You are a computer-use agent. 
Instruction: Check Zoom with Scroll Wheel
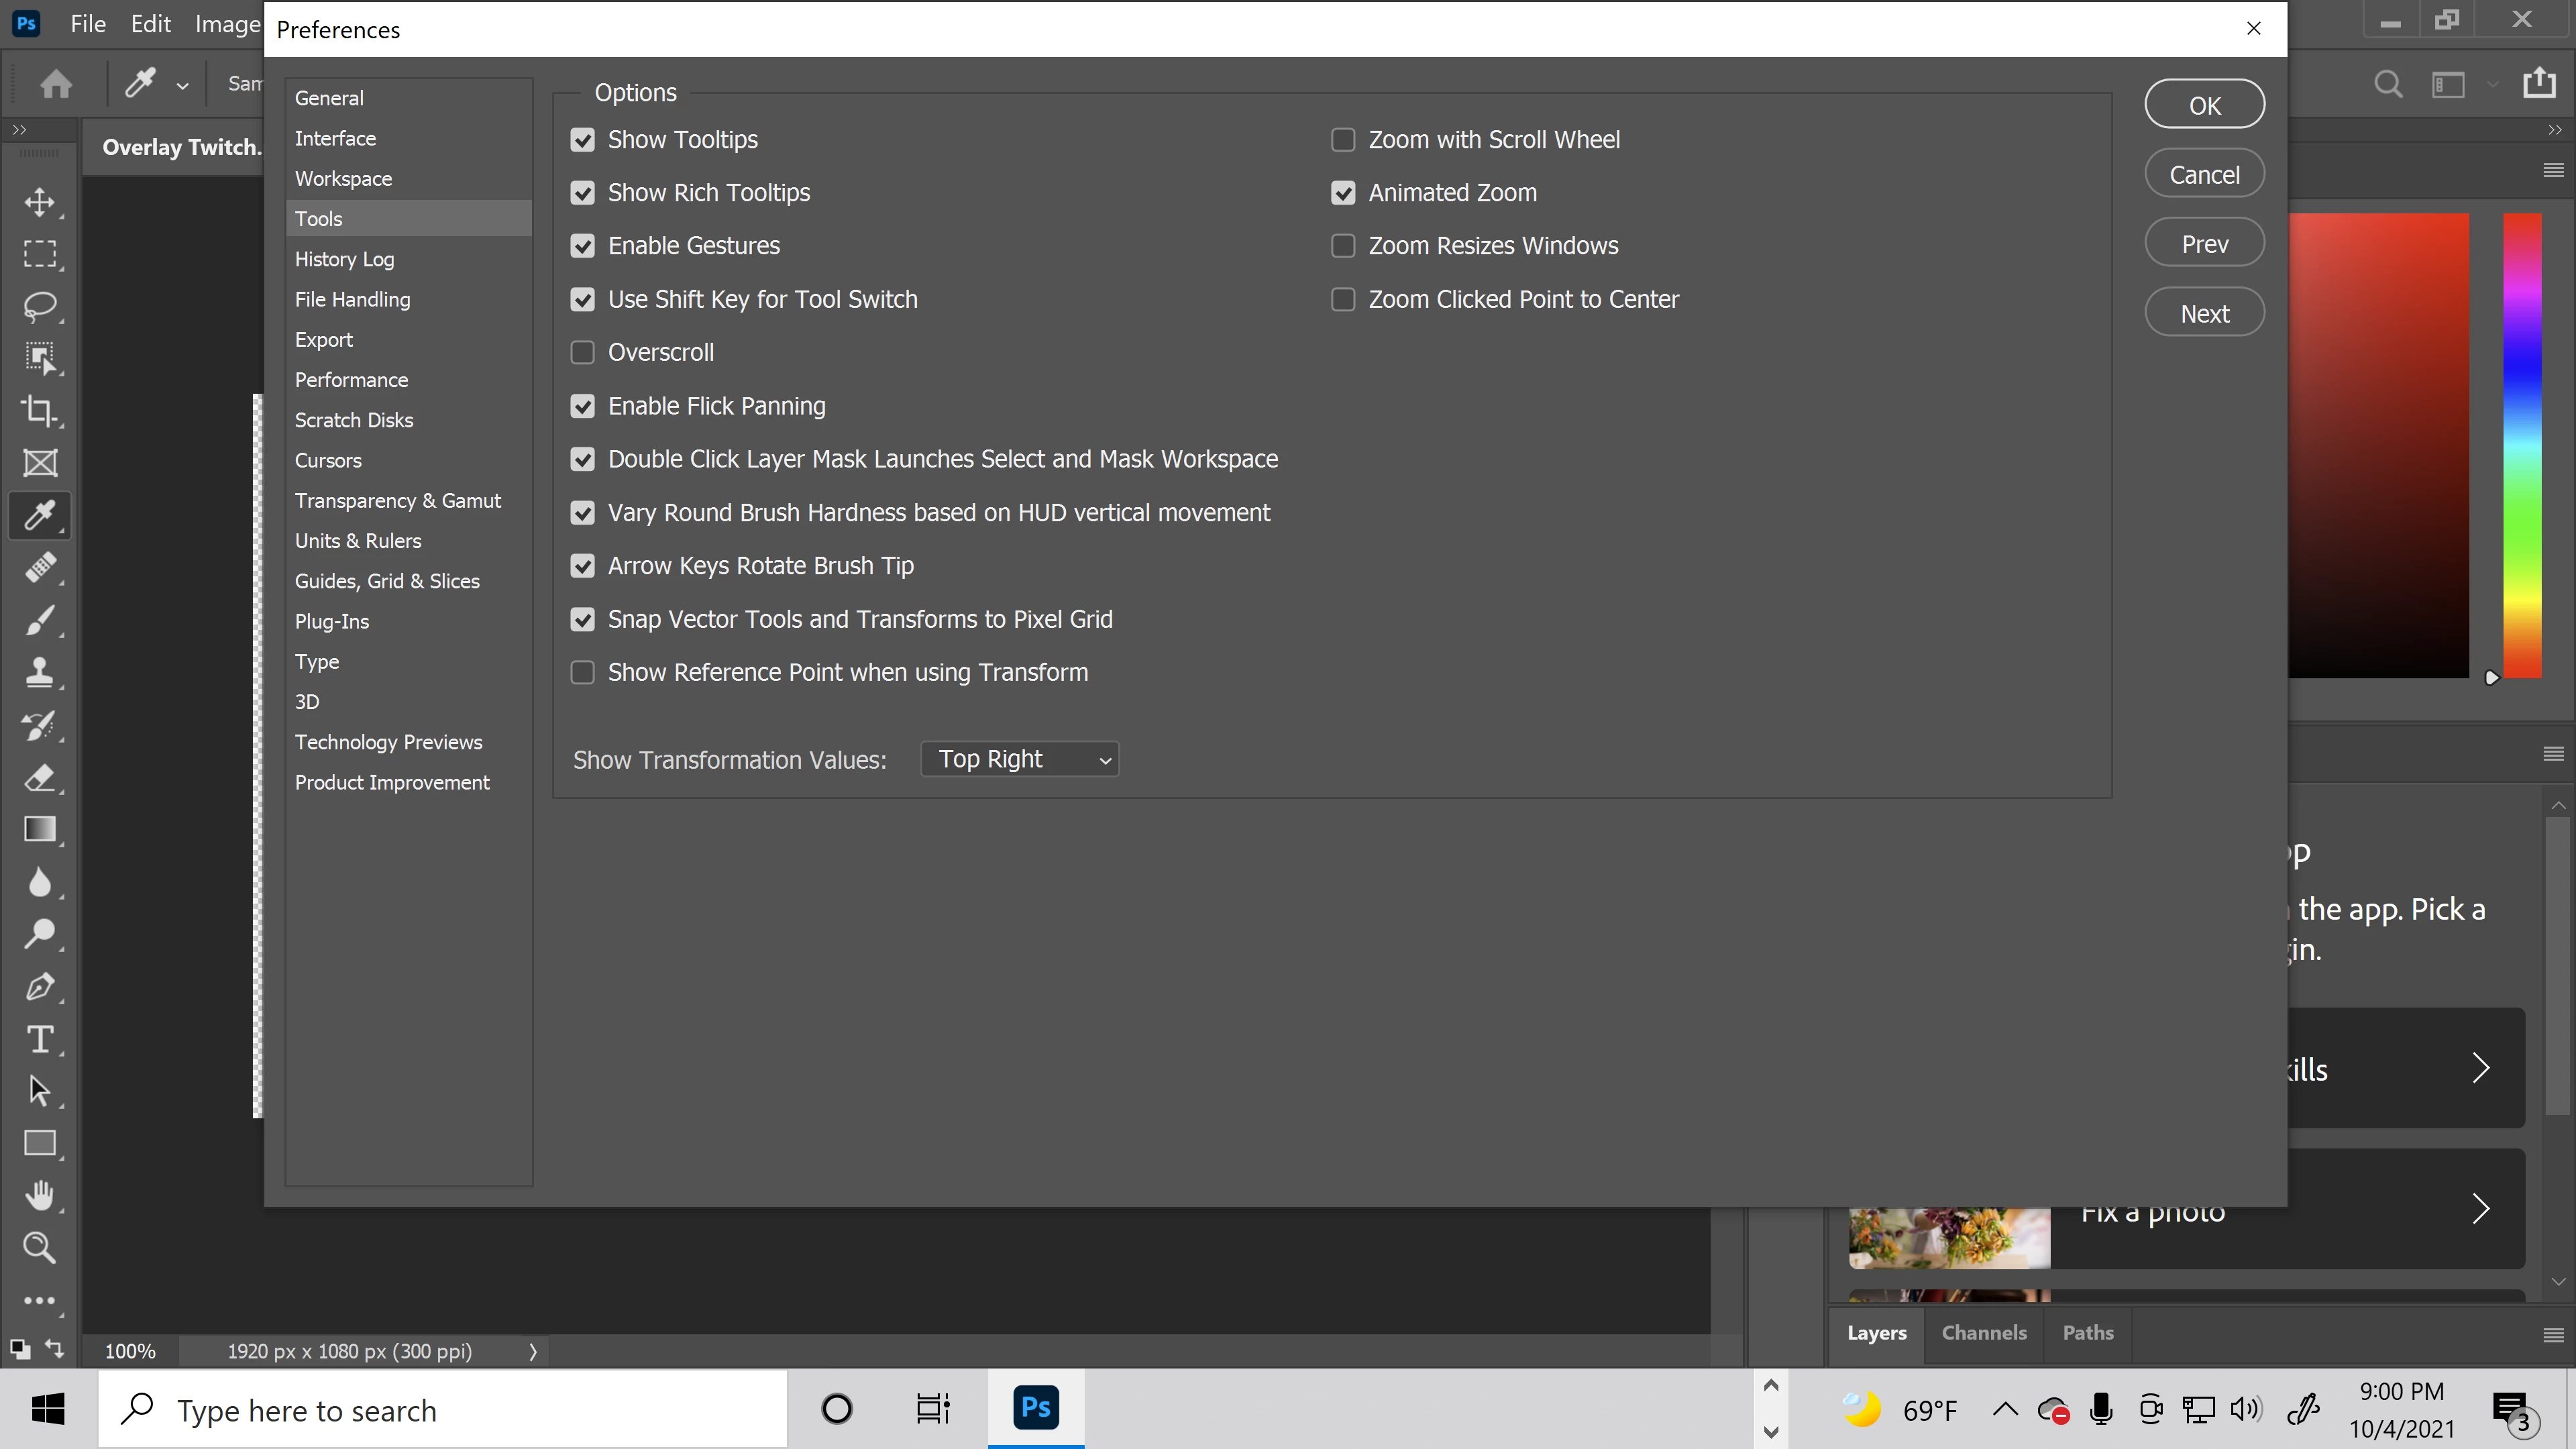pos(1343,140)
